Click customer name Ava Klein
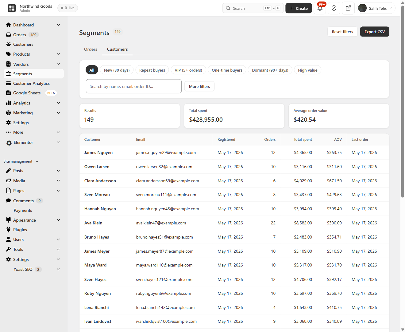Image resolution: width=405 pixels, height=332 pixels. (x=93, y=223)
